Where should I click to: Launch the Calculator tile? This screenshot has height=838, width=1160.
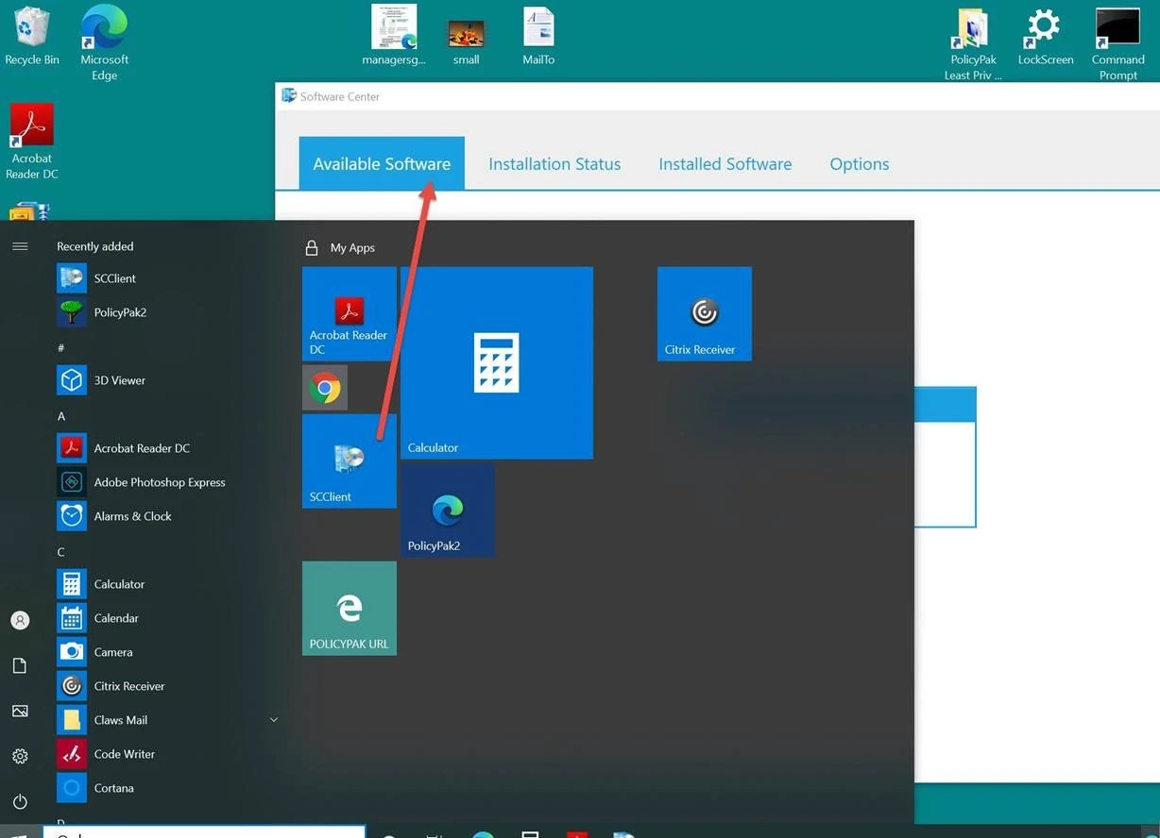(496, 362)
